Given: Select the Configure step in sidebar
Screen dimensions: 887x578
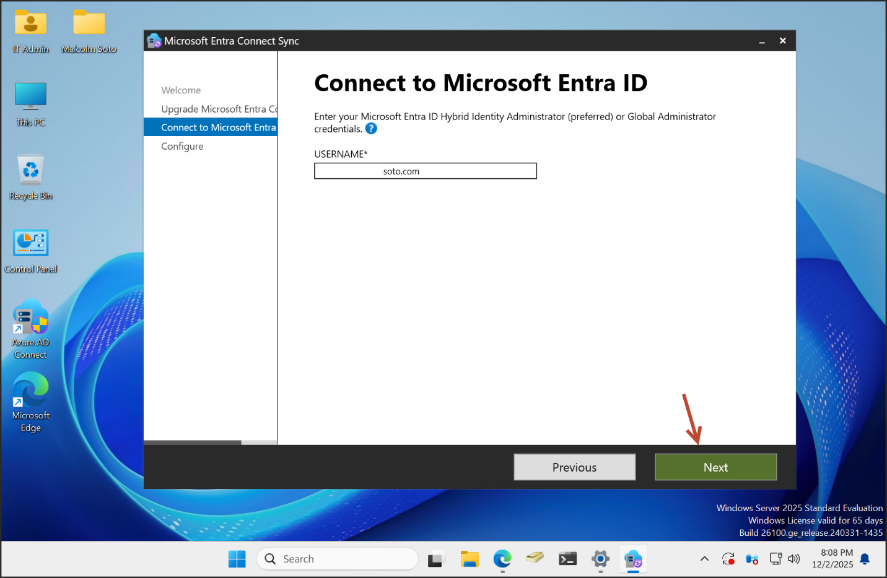Looking at the screenshot, I should [x=182, y=146].
